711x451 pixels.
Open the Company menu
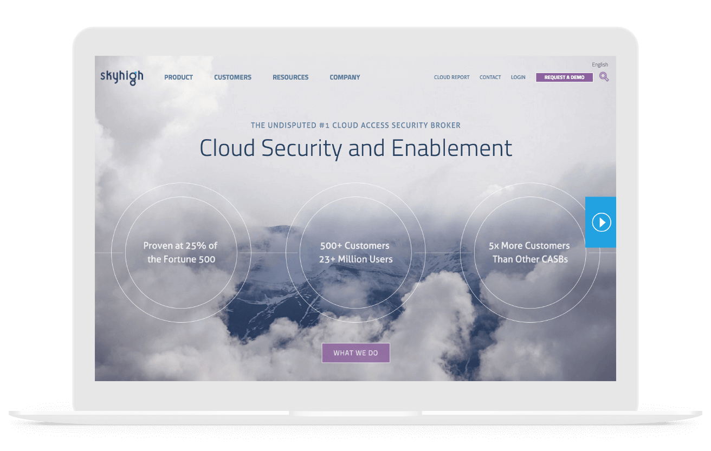coord(345,77)
